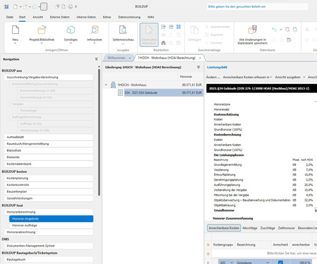This screenshot has height=264, width=317.
Task: Click the Sonstiges ribbon button
Action: [71, 34]
